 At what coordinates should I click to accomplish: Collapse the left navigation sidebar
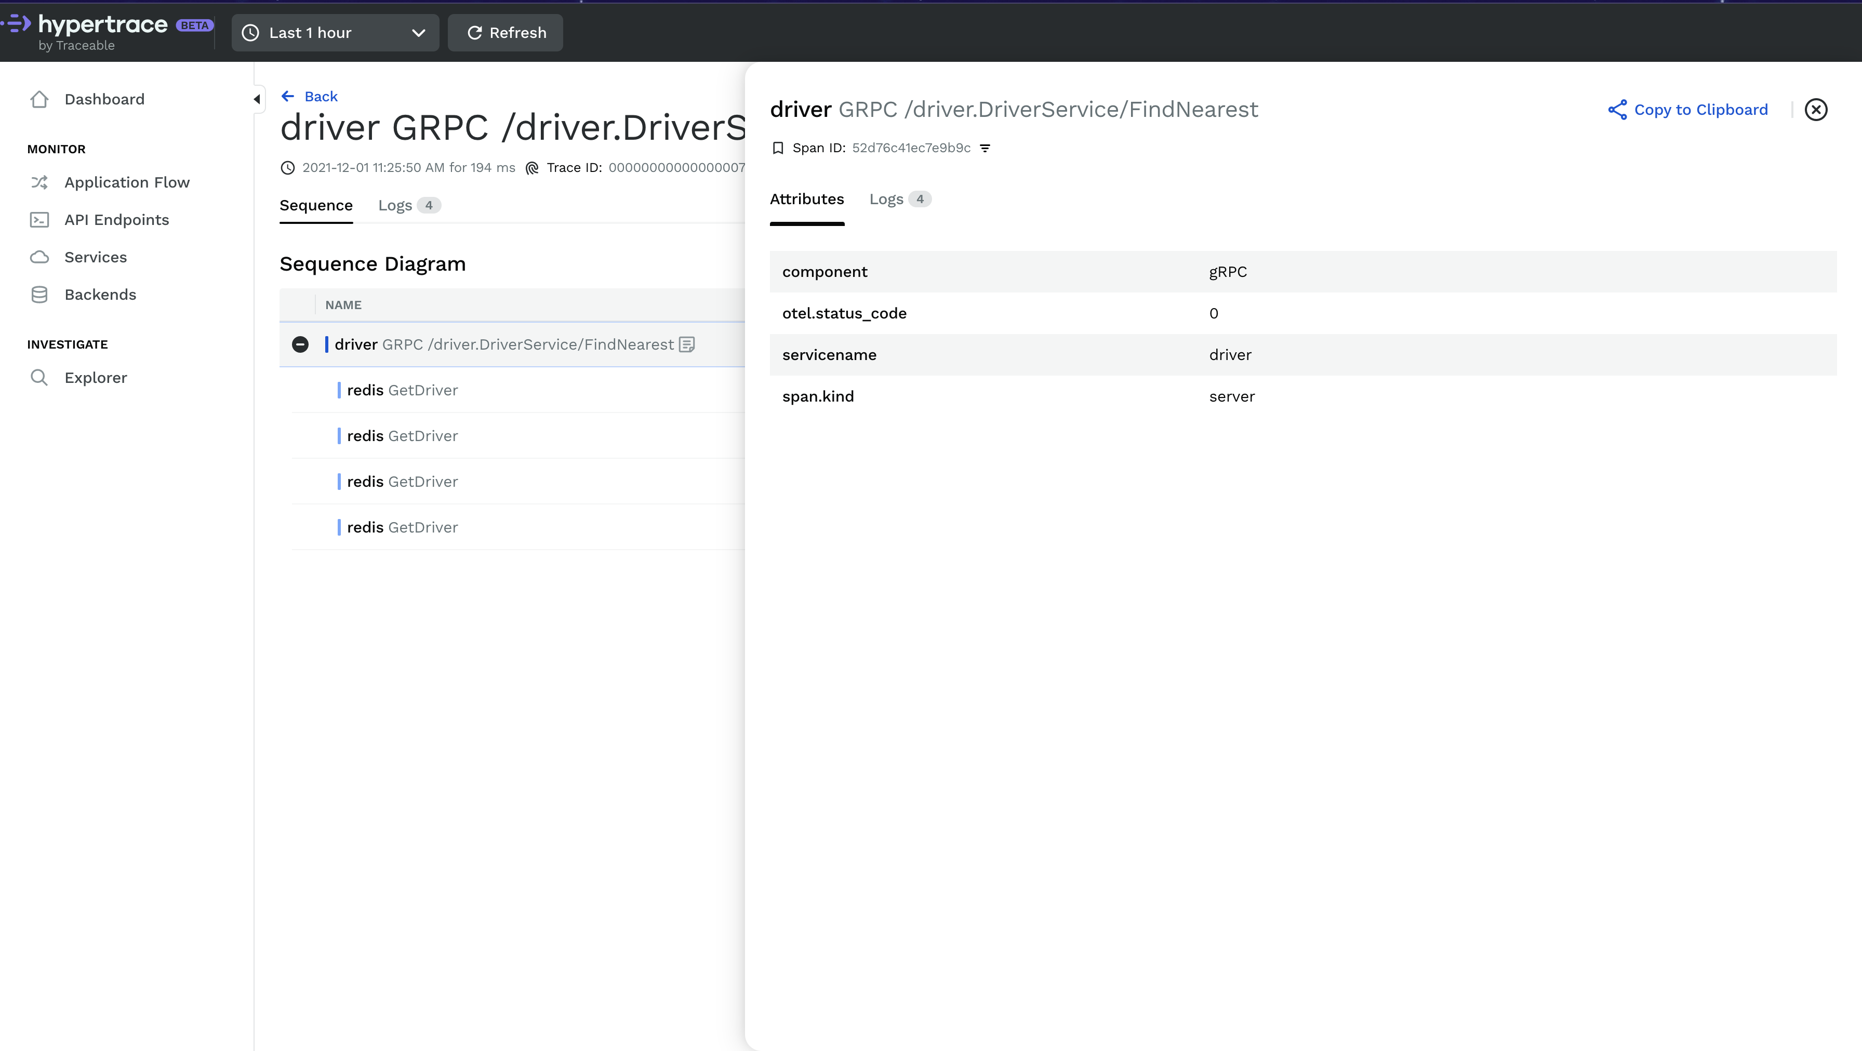(x=257, y=99)
